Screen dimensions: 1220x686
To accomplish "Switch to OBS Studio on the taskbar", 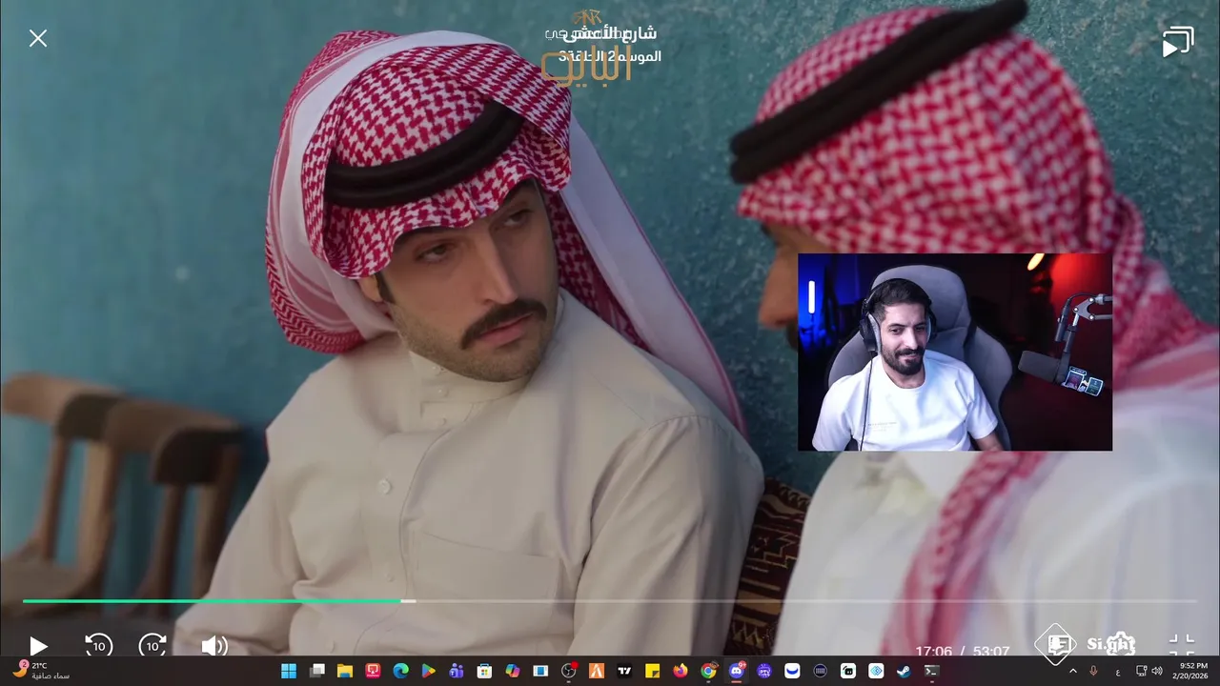I will 569,671.
